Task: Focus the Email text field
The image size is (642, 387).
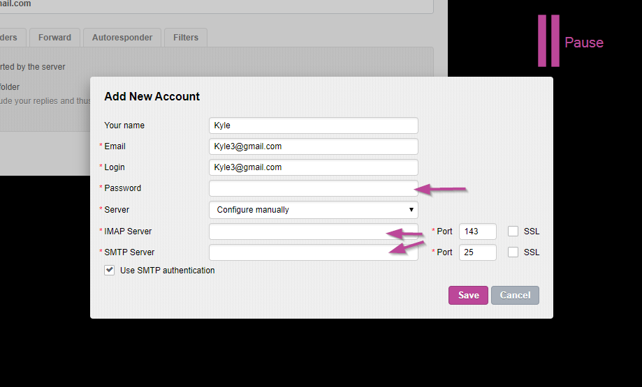Action: coord(313,146)
